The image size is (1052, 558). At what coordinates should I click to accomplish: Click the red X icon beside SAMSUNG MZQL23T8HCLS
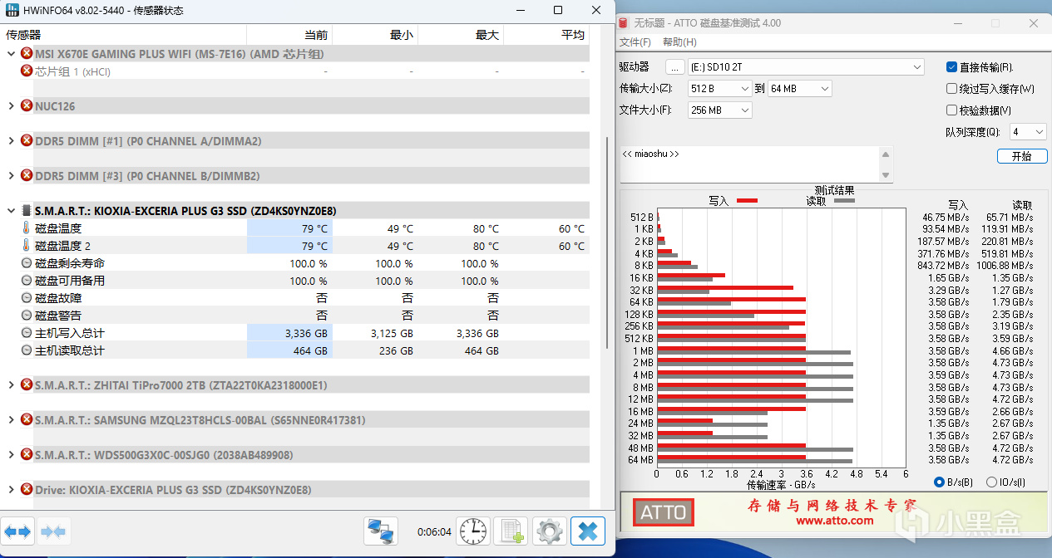(27, 420)
